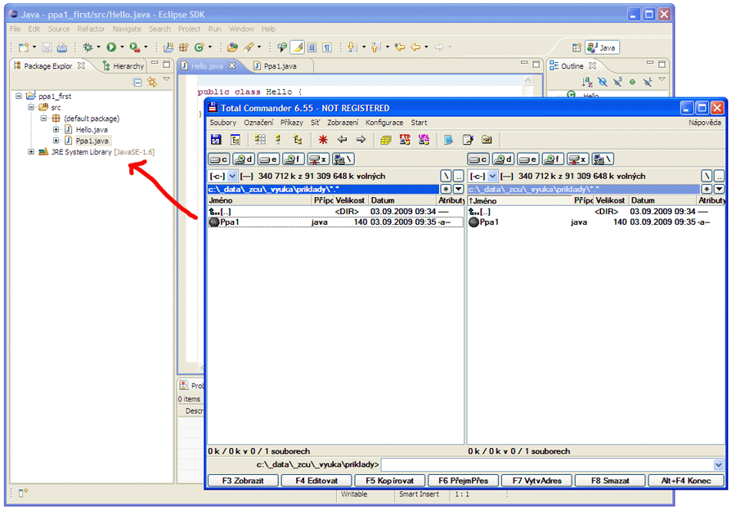
Task: Select Ppa1 java file in left panel
Action: (x=335, y=222)
